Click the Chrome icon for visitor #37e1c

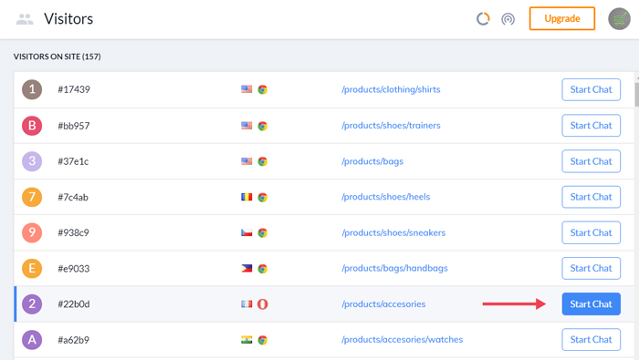point(263,161)
